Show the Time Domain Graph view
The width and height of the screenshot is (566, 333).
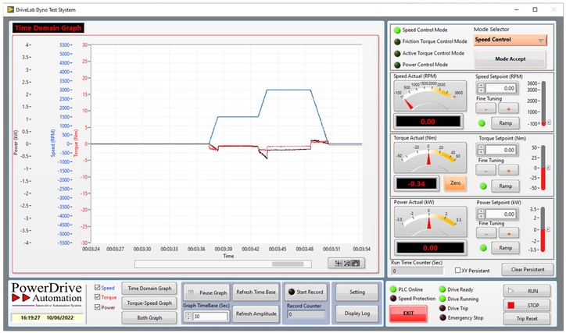point(149,289)
